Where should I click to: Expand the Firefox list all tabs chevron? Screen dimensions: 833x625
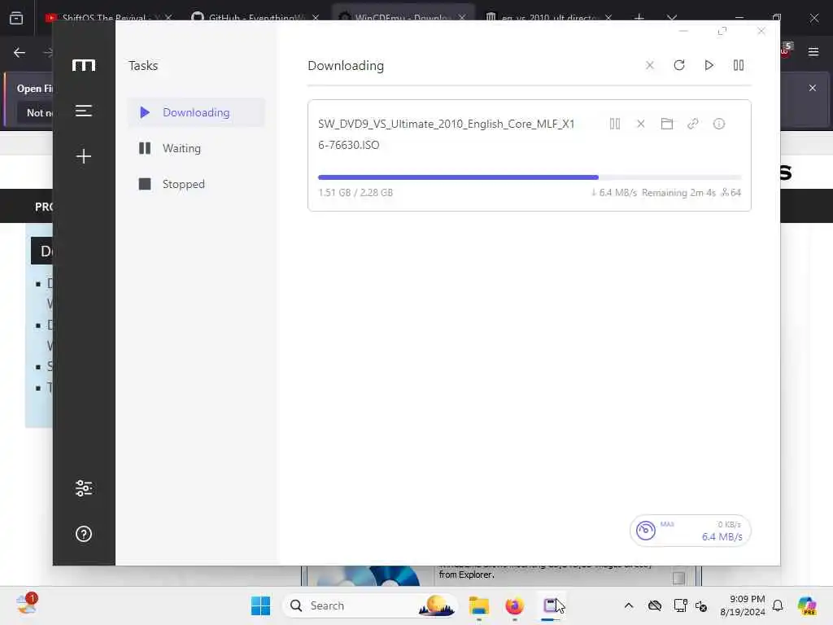672,18
